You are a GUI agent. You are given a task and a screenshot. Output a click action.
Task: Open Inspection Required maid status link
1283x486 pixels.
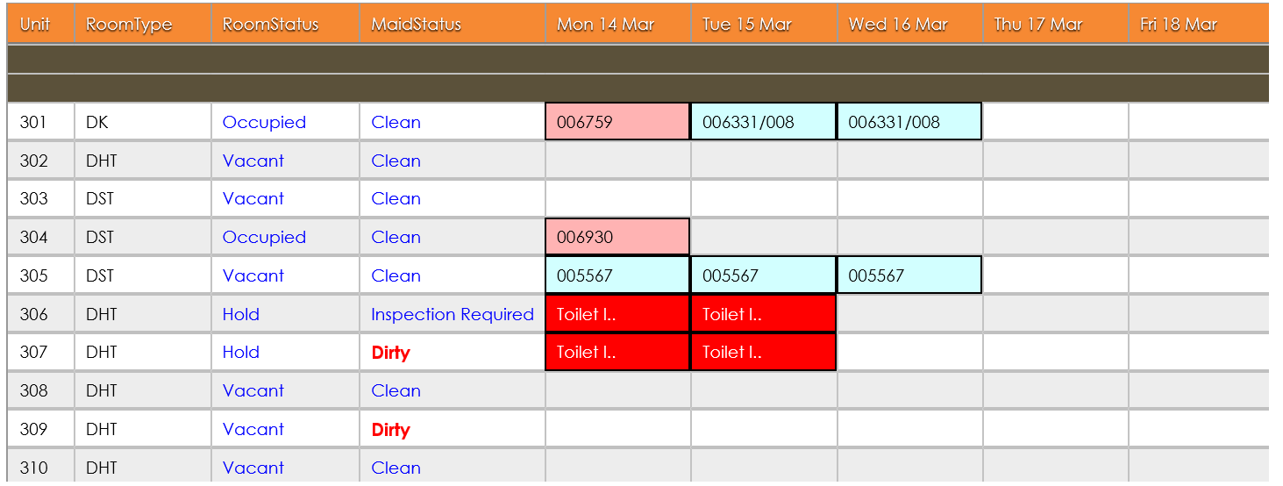[x=453, y=314]
